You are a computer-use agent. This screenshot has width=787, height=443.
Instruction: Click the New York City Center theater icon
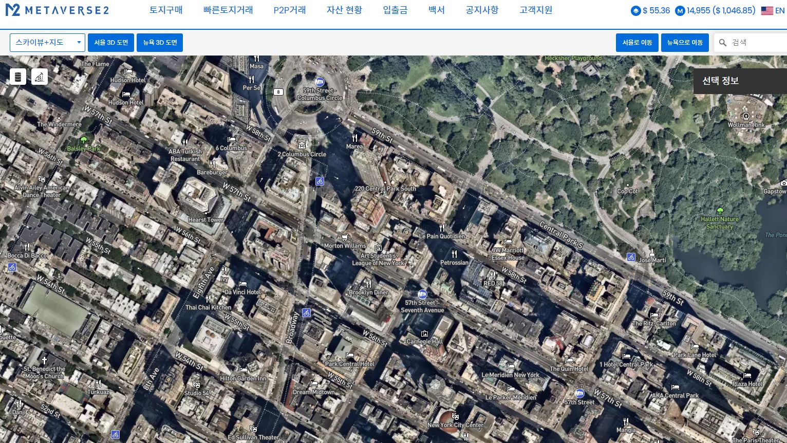pos(455,417)
